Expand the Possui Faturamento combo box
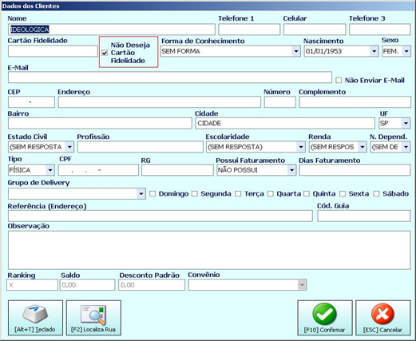Viewport: 416px width, 341px height. (x=291, y=170)
